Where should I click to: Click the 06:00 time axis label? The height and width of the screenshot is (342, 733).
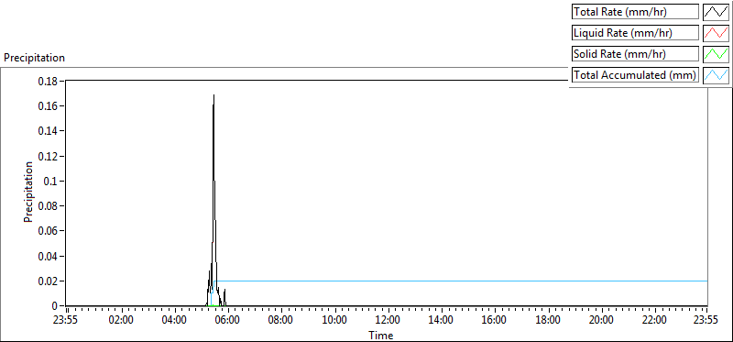tap(227, 321)
